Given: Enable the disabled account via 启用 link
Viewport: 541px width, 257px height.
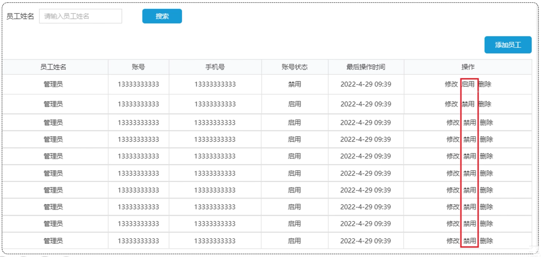Looking at the screenshot, I should pos(468,84).
